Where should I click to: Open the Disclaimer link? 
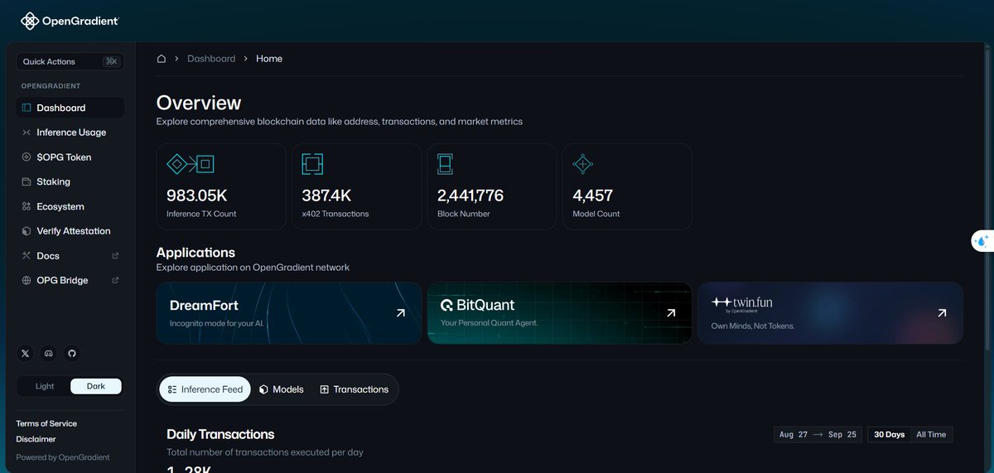pyautogui.click(x=36, y=439)
